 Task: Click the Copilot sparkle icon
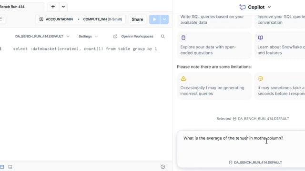pyautogui.click(x=242, y=7)
